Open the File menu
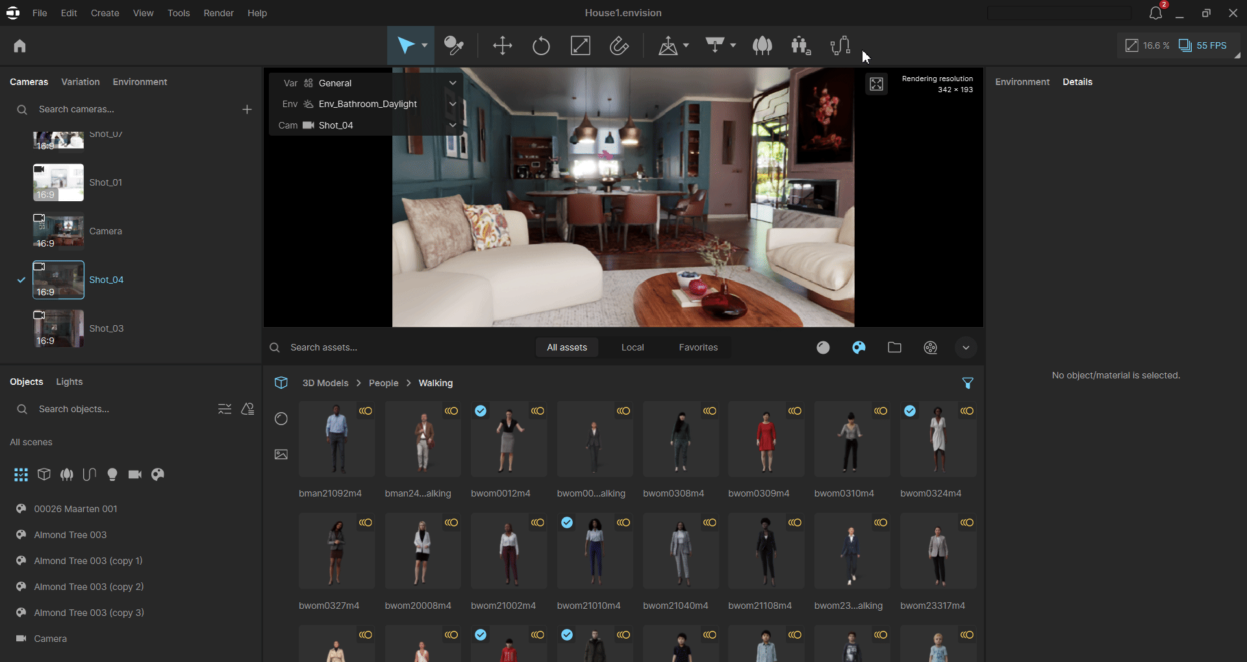1247x662 pixels. (x=40, y=13)
